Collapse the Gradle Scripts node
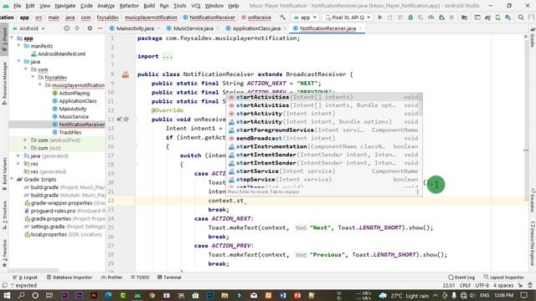The height and width of the screenshot is (301, 536). coord(13,180)
